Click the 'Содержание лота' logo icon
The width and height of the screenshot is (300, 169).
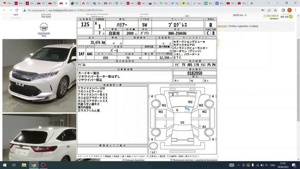pos(44,30)
